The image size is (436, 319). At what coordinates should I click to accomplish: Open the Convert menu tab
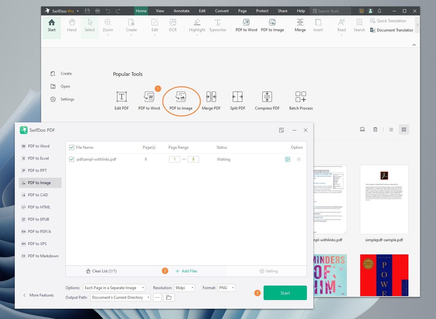pyautogui.click(x=222, y=11)
